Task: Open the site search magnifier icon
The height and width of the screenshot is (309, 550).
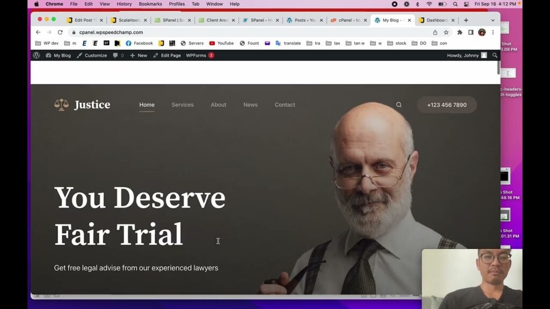Action: pyautogui.click(x=399, y=105)
